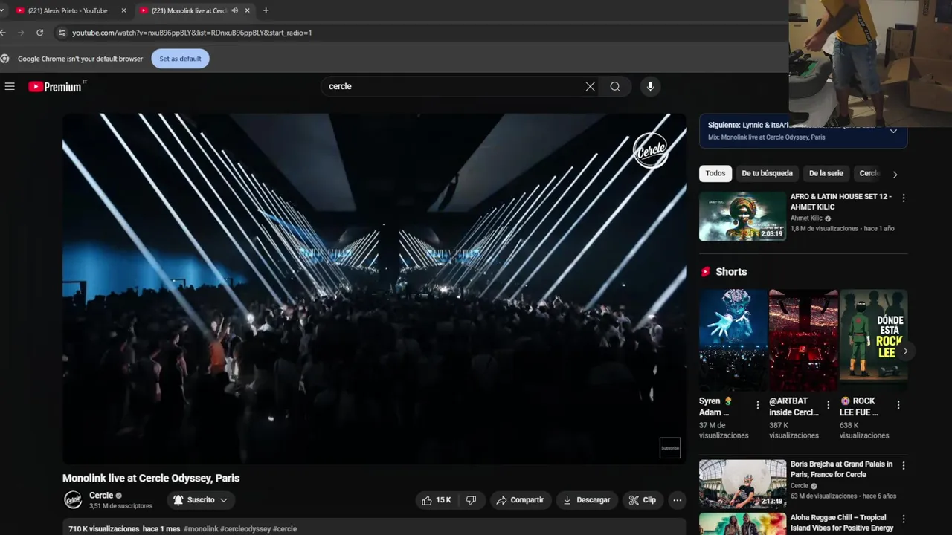
Task: Open the @ARTBAT inside Cercle short
Action: pyautogui.click(x=803, y=340)
